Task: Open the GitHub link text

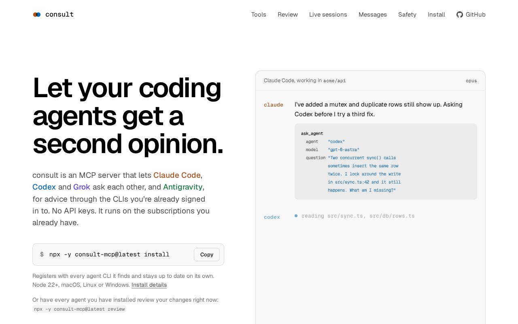Action: pos(476,15)
